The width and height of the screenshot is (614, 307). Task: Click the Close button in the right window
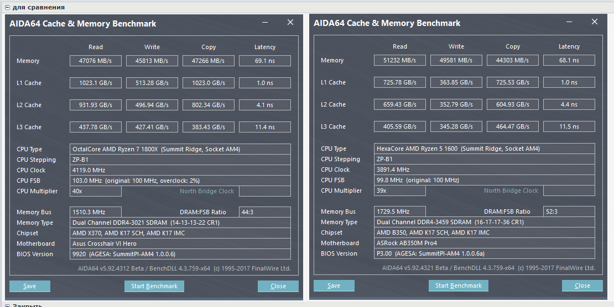pyautogui.click(x=582, y=285)
